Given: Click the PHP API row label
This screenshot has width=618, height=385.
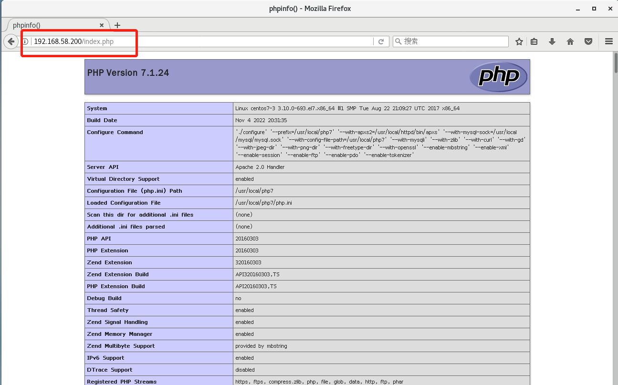Looking at the screenshot, I should pyautogui.click(x=99, y=239).
